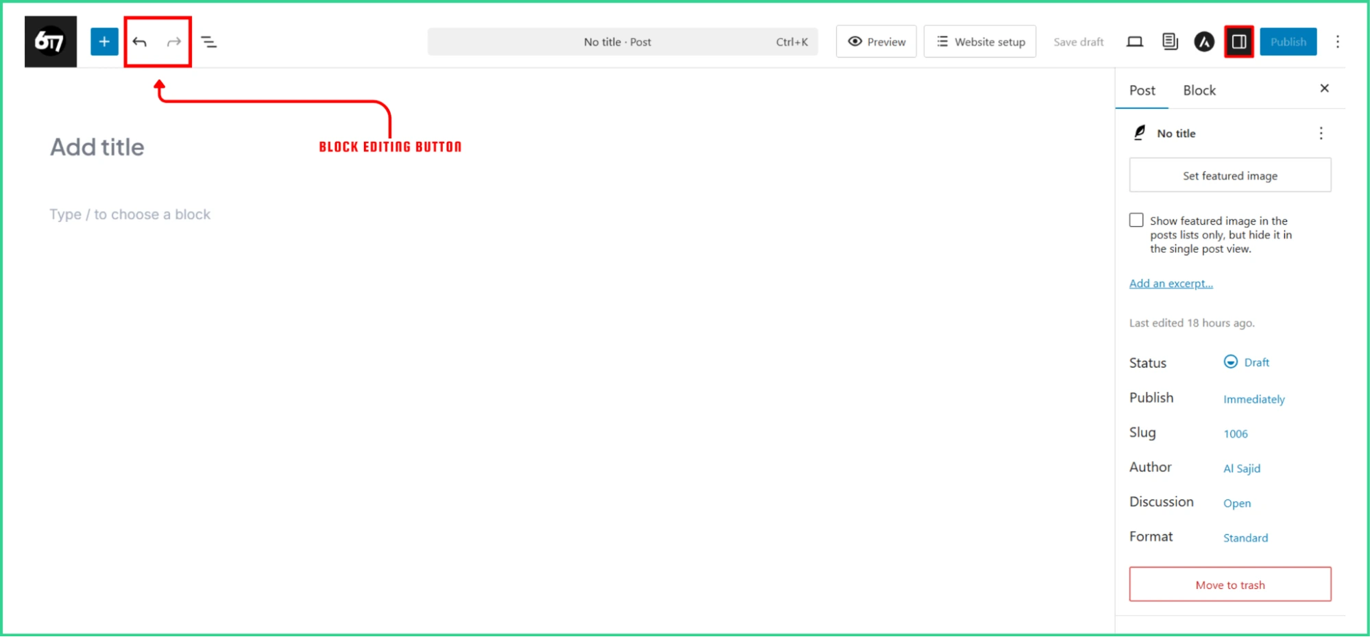Change author Al Sajid
1370x637 pixels.
pos(1242,469)
